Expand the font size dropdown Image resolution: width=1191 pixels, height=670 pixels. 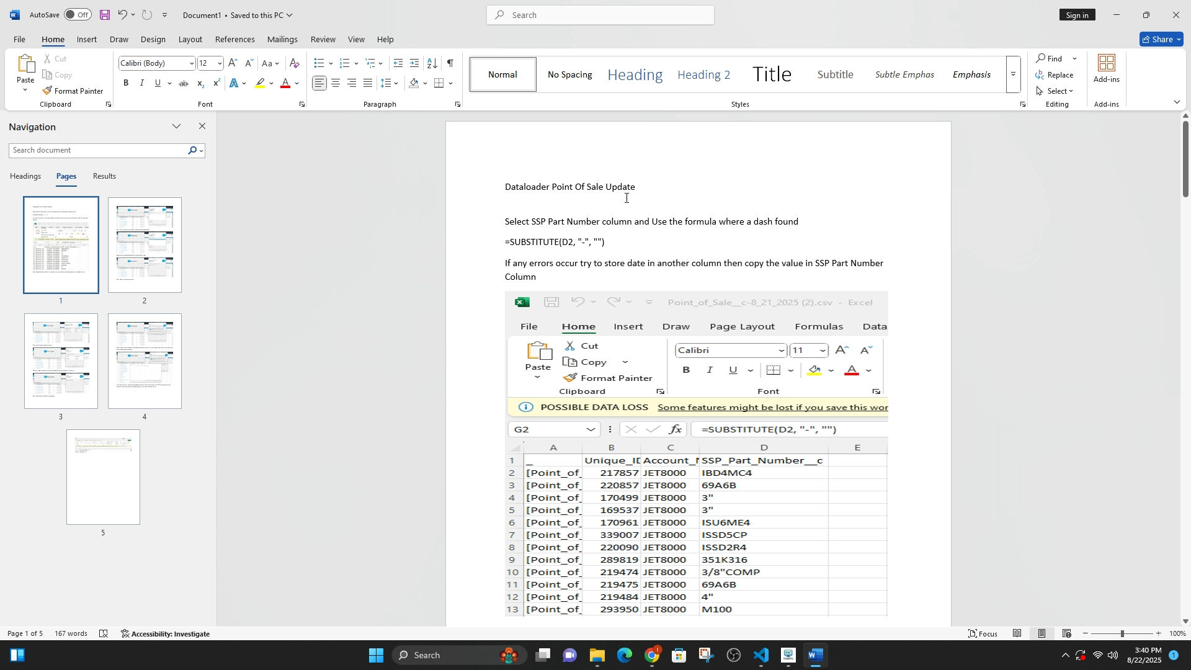(x=219, y=63)
